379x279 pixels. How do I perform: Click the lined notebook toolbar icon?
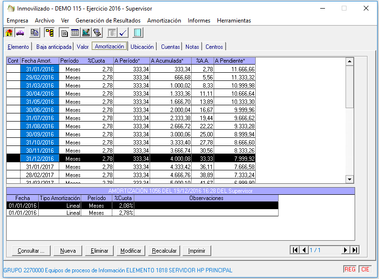pos(138,33)
